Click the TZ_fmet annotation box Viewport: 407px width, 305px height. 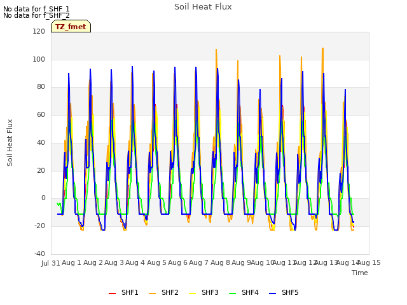71,26
